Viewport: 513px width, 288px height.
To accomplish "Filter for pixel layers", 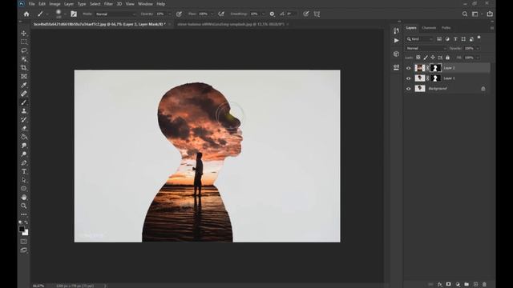I will (439, 39).
